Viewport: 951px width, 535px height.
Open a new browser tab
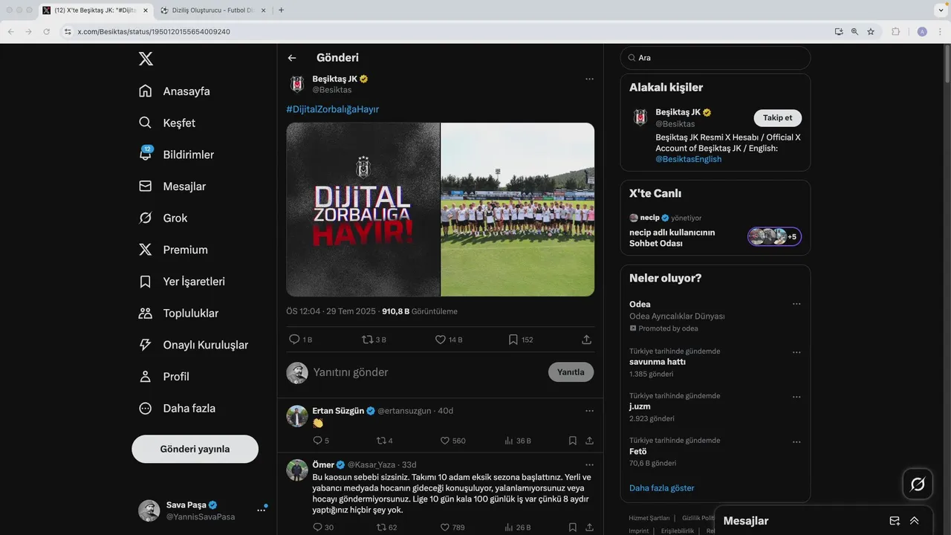(281, 10)
